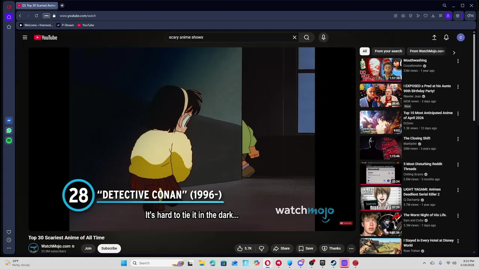Go back with the browser back arrow
The width and height of the screenshot is (479, 269).
(x=20, y=16)
